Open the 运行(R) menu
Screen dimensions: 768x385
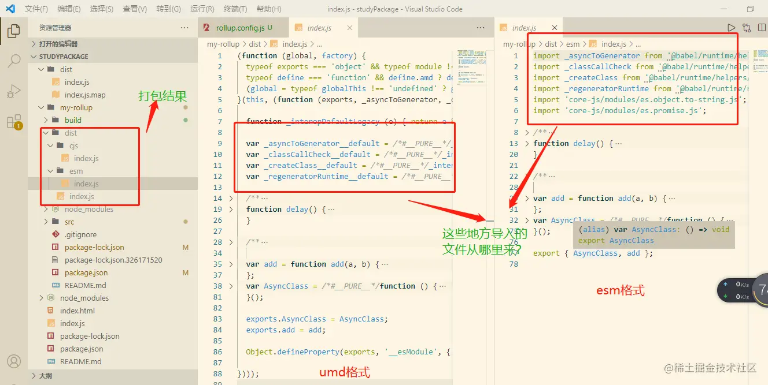(x=202, y=9)
